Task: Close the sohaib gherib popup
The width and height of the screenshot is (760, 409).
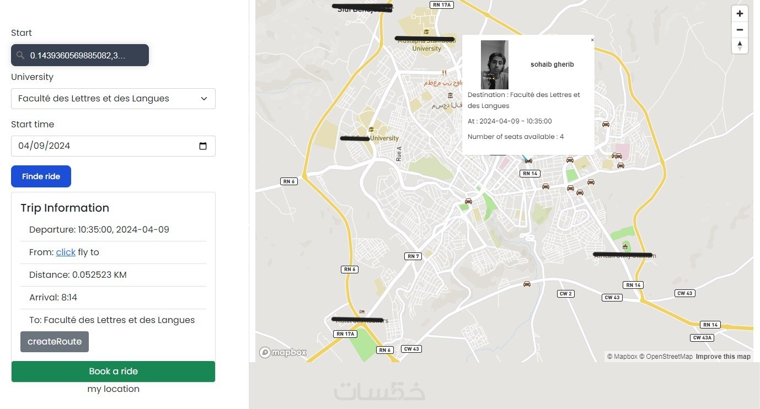Action: tap(592, 40)
